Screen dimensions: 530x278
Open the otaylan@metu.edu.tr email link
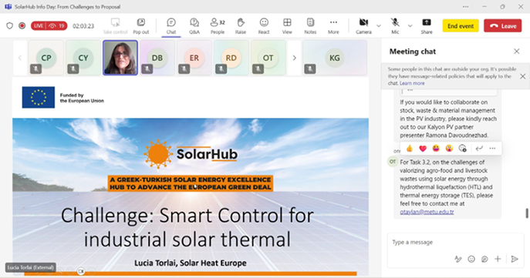[427, 212]
